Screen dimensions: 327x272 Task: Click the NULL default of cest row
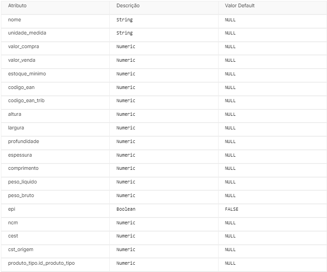(x=230, y=236)
